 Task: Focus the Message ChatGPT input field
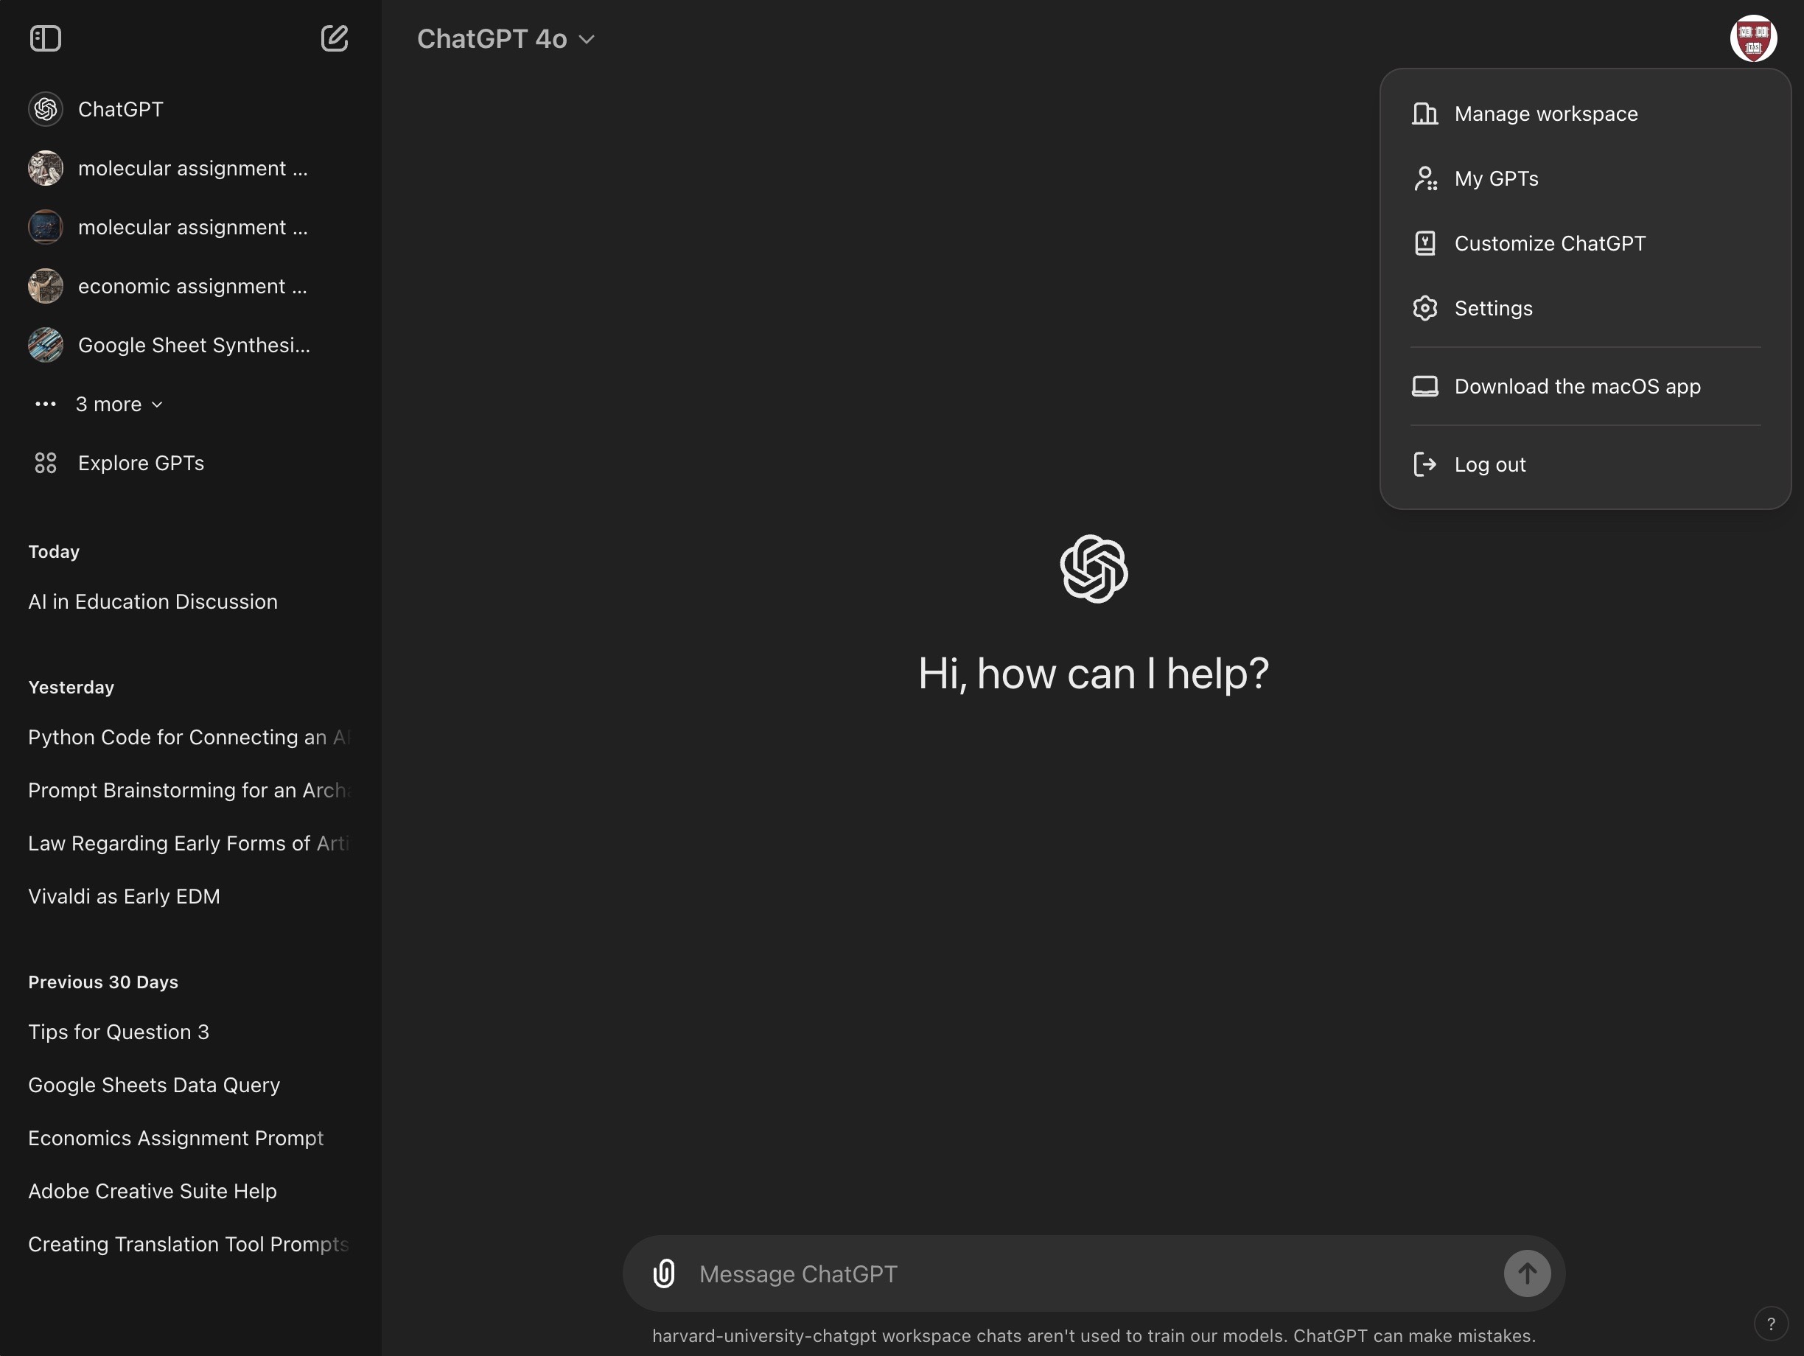coord(1093,1273)
